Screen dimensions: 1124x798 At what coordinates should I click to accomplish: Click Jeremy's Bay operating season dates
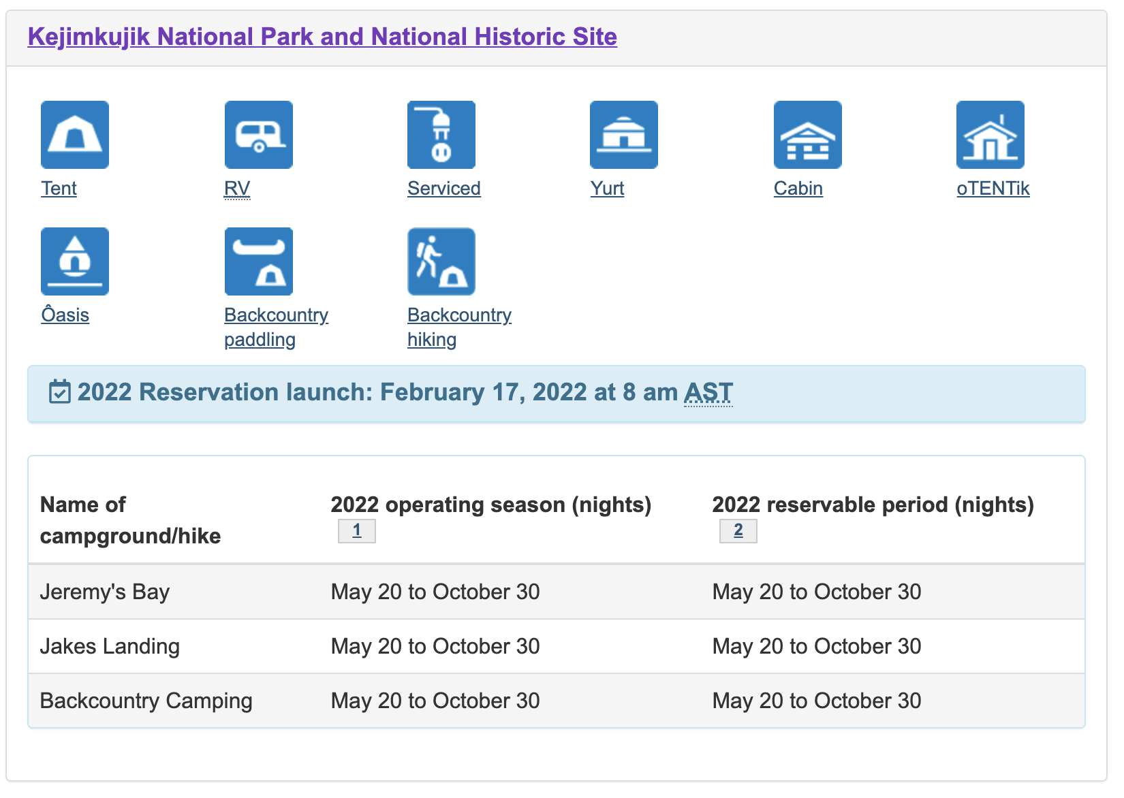[435, 592]
